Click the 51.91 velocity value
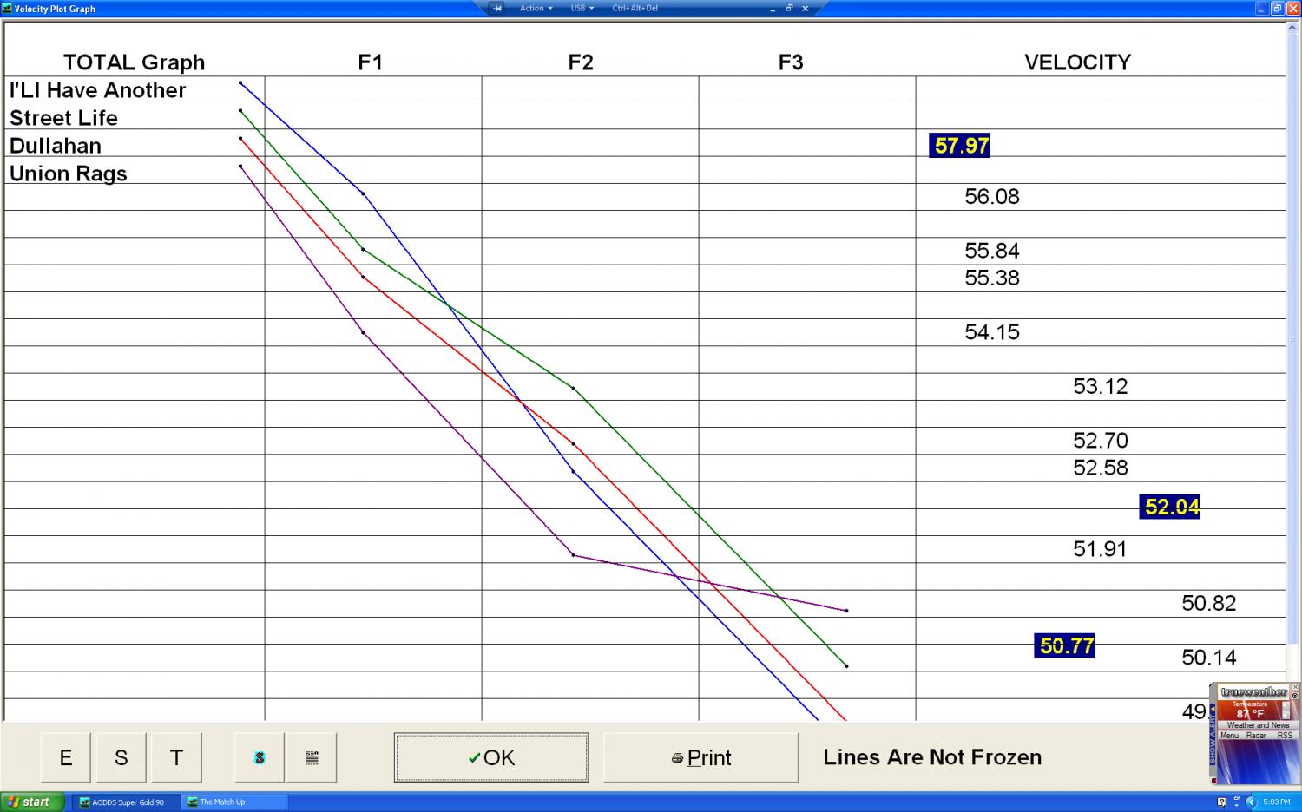Screen dimensions: 1302x812 pos(1101,549)
